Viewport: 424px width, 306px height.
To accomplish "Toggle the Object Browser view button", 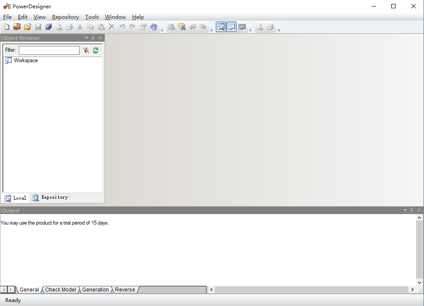I will click(221, 27).
